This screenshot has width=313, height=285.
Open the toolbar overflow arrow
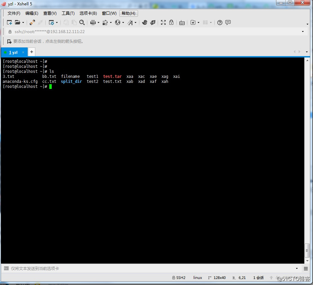pos(307,24)
